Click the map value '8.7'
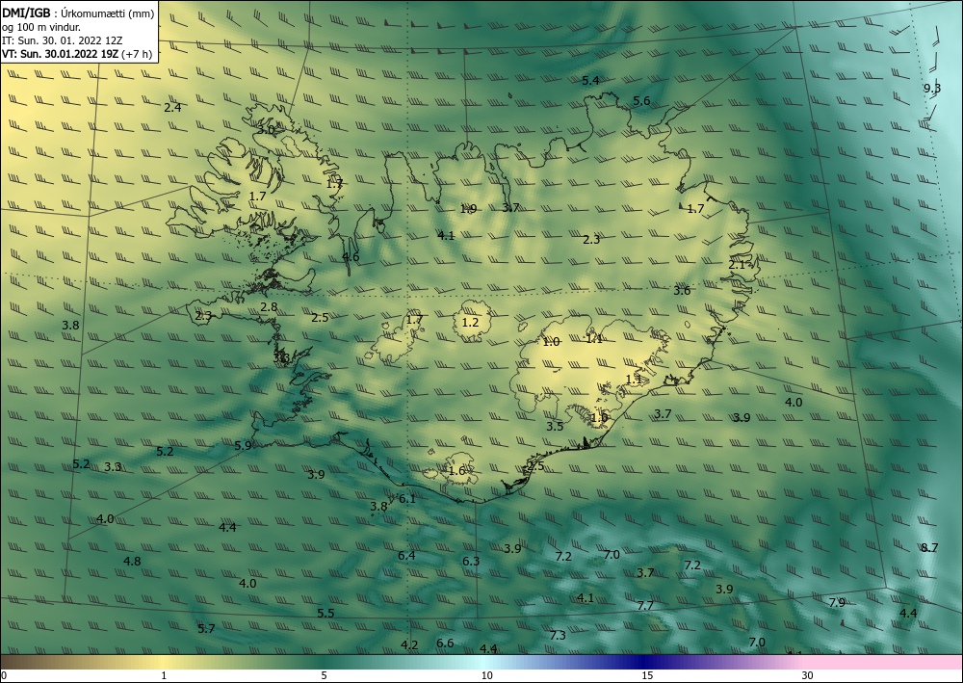963x683 pixels. pos(929,548)
